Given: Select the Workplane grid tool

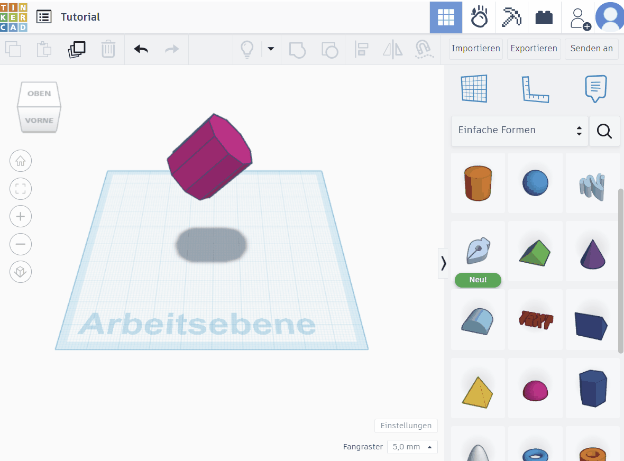Looking at the screenshot, I should pos(474,88).
